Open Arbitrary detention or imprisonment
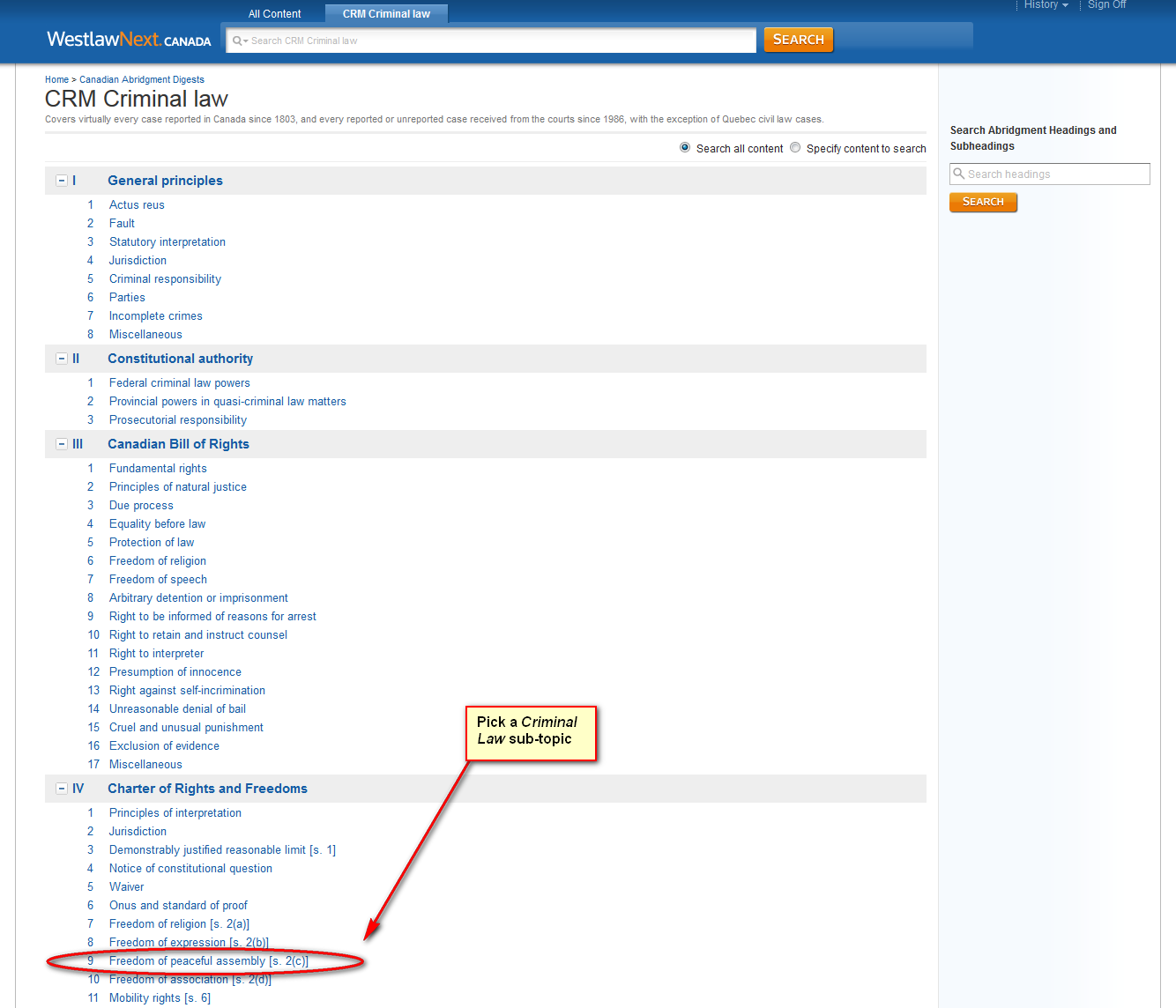 pos(198,598)
